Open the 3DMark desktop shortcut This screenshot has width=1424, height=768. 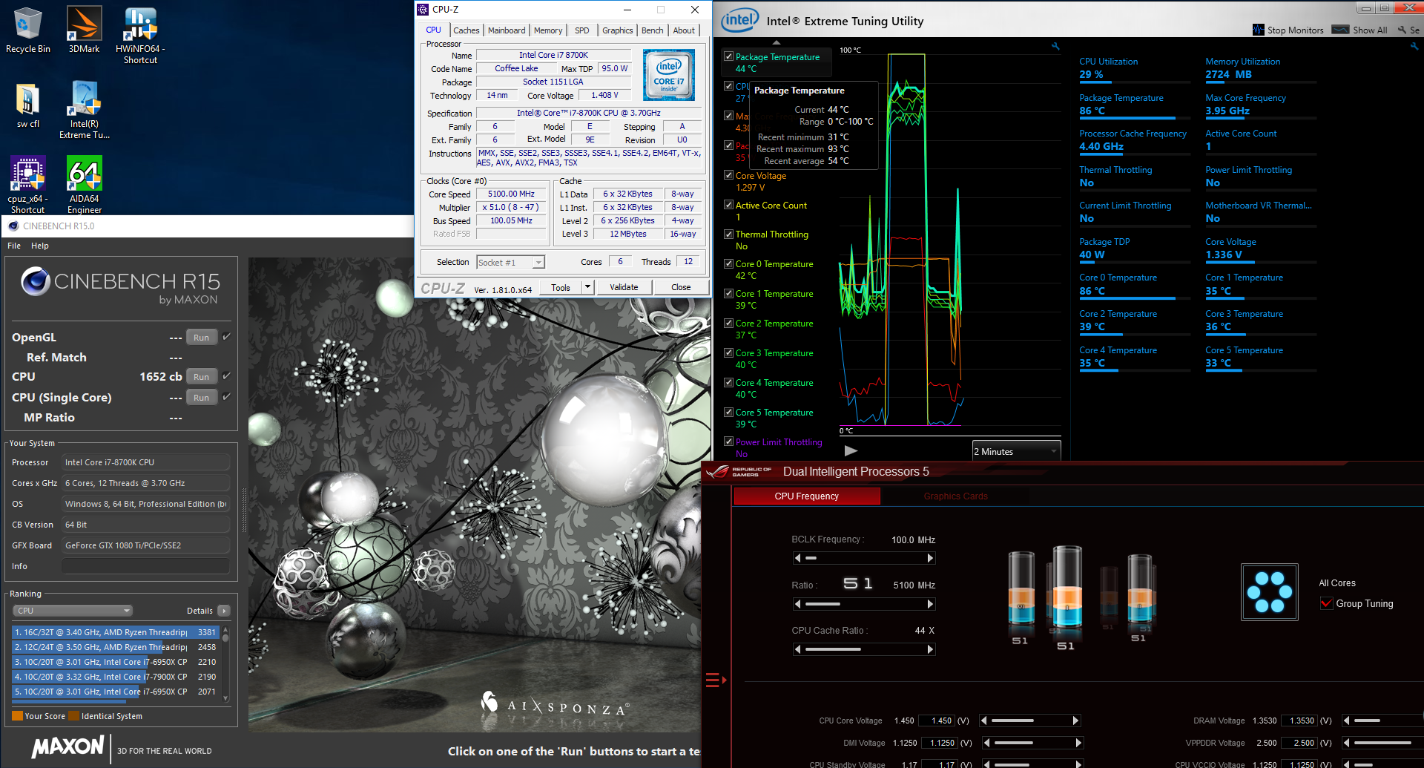(x=84, y=30)
